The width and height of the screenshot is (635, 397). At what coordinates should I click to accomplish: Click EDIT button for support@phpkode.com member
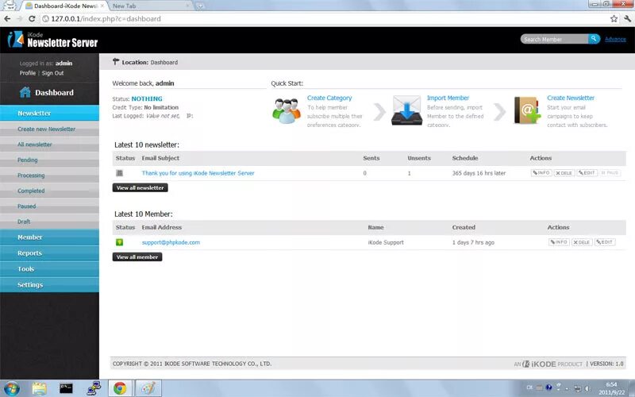pos(605,242)
